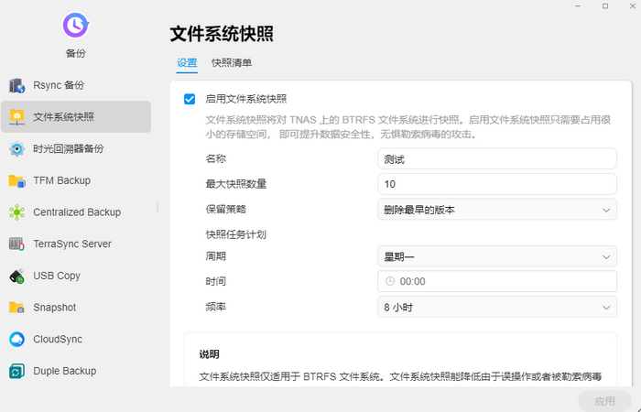Image resolution: width=641 pixels, height=412 pixels.
Task: Expand the 频率 dropdown showing 8 小时
Action: coord(496,308)
